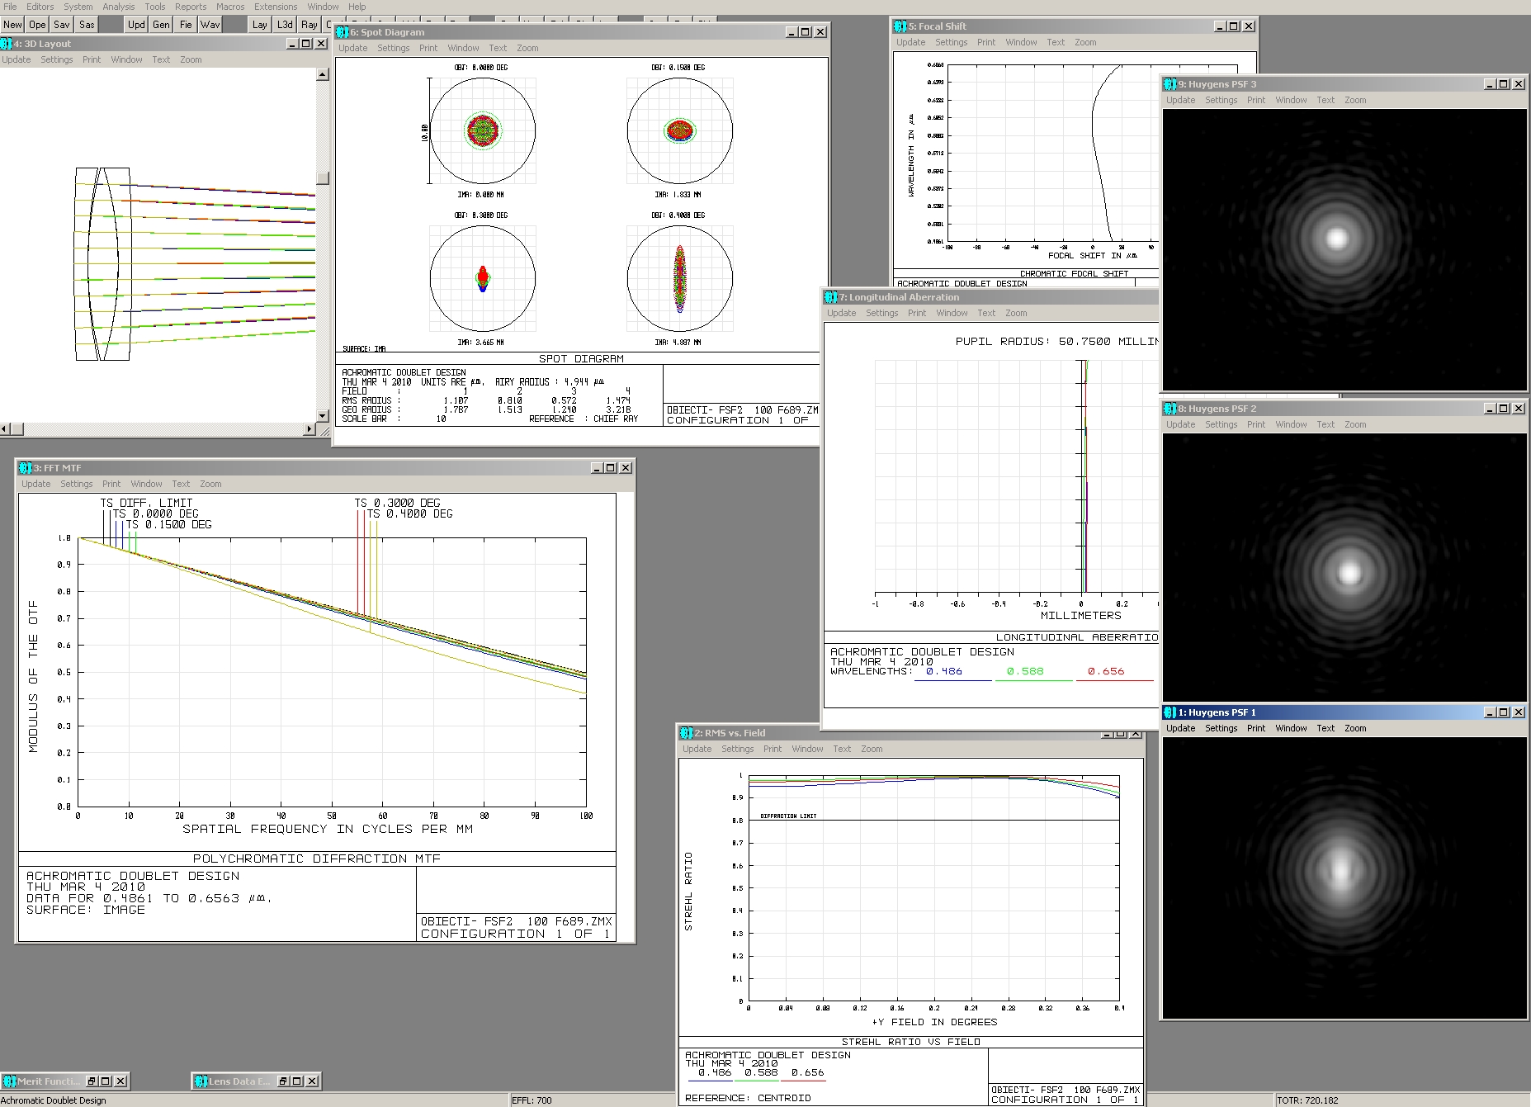The width and height of the screenshot is (1531, 1107).
Task: Open the main Help menu
Action: click(x=357, y=7)
